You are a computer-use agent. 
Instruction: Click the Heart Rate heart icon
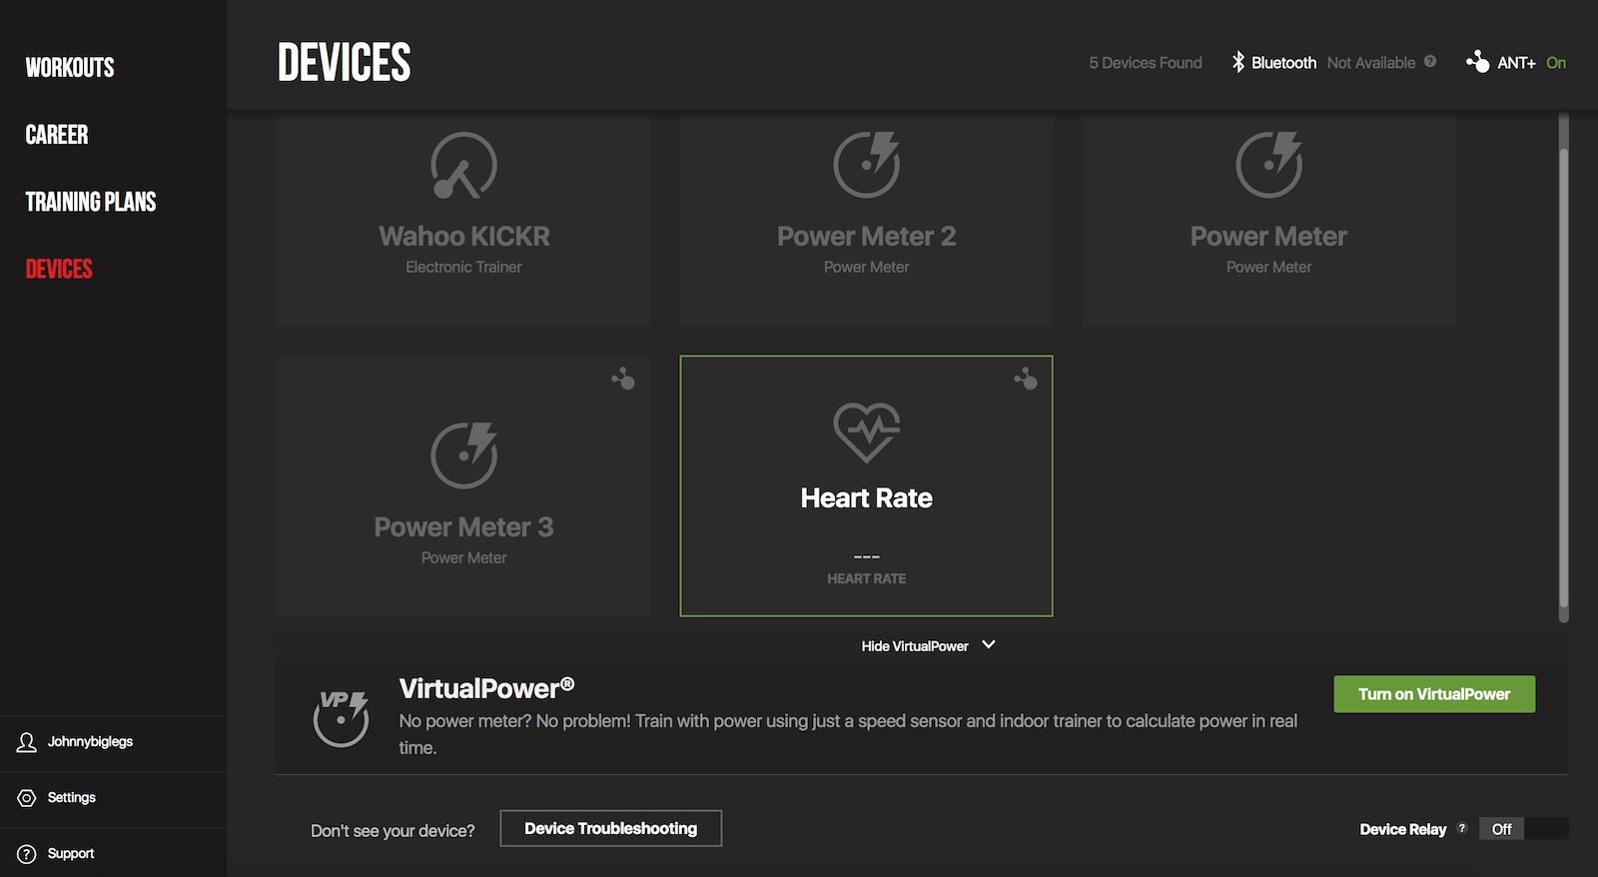(x=866, y=432)
